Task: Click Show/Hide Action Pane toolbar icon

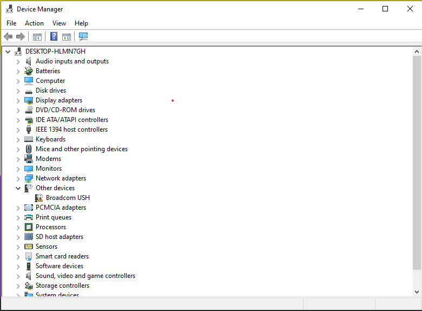Action: pyautogui.click(x=67, y=37)
